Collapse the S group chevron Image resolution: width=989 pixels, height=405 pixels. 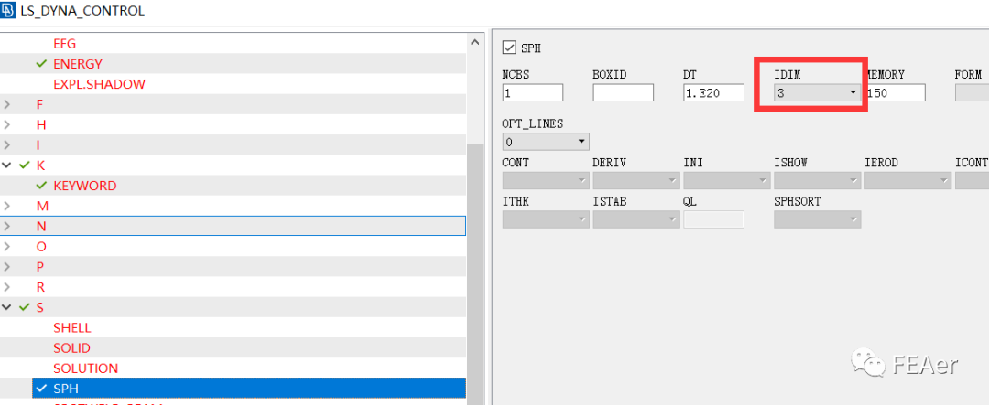point(7,307)
